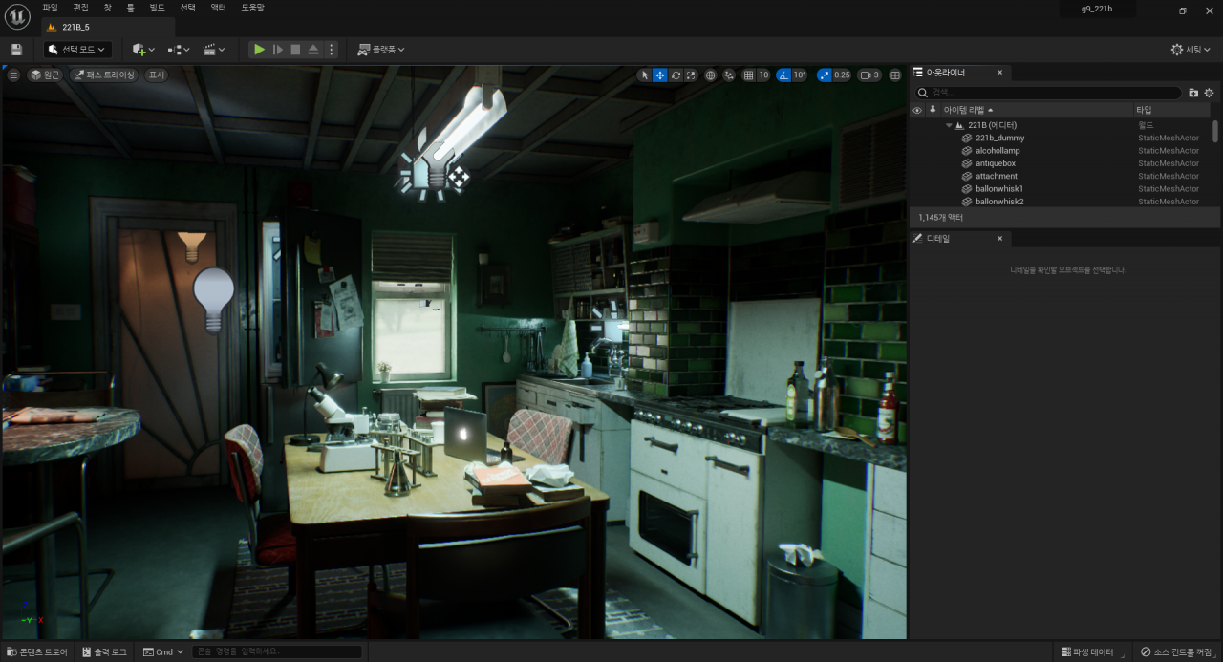Open Outliner settings gear icon

click(x=1209, y=93)
